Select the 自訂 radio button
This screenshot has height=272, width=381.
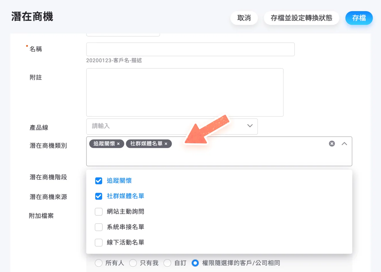pos(167,263)
